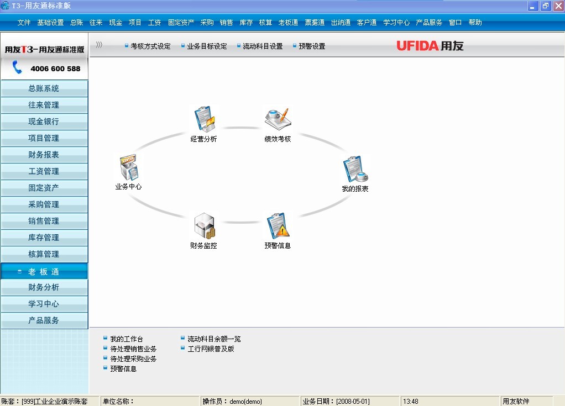Select 核算管理 in the sidebar

coord(44,254)
